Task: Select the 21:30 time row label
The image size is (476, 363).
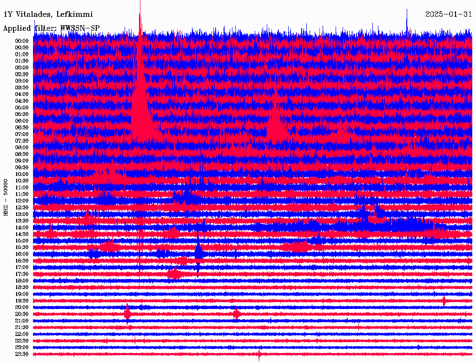Action: [22, 328]
